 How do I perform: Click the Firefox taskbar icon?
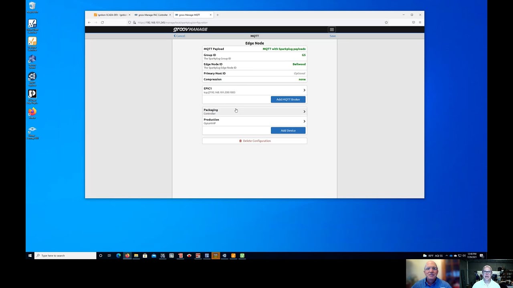pyautogui.click(x=127, y=256)
